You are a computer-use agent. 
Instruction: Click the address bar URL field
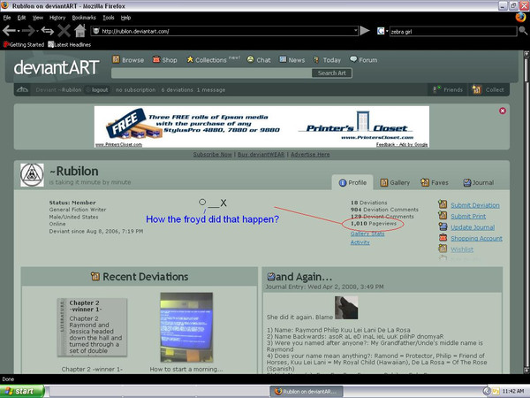(224, 31)
